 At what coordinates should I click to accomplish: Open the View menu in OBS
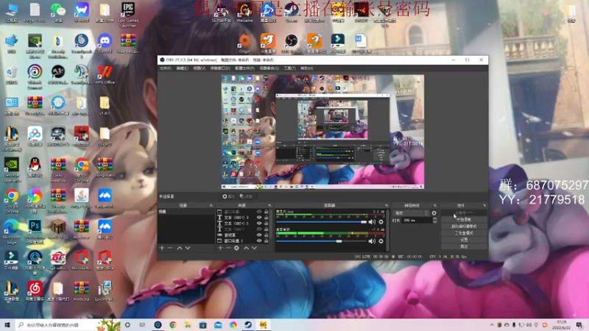[x=199, y=68]
